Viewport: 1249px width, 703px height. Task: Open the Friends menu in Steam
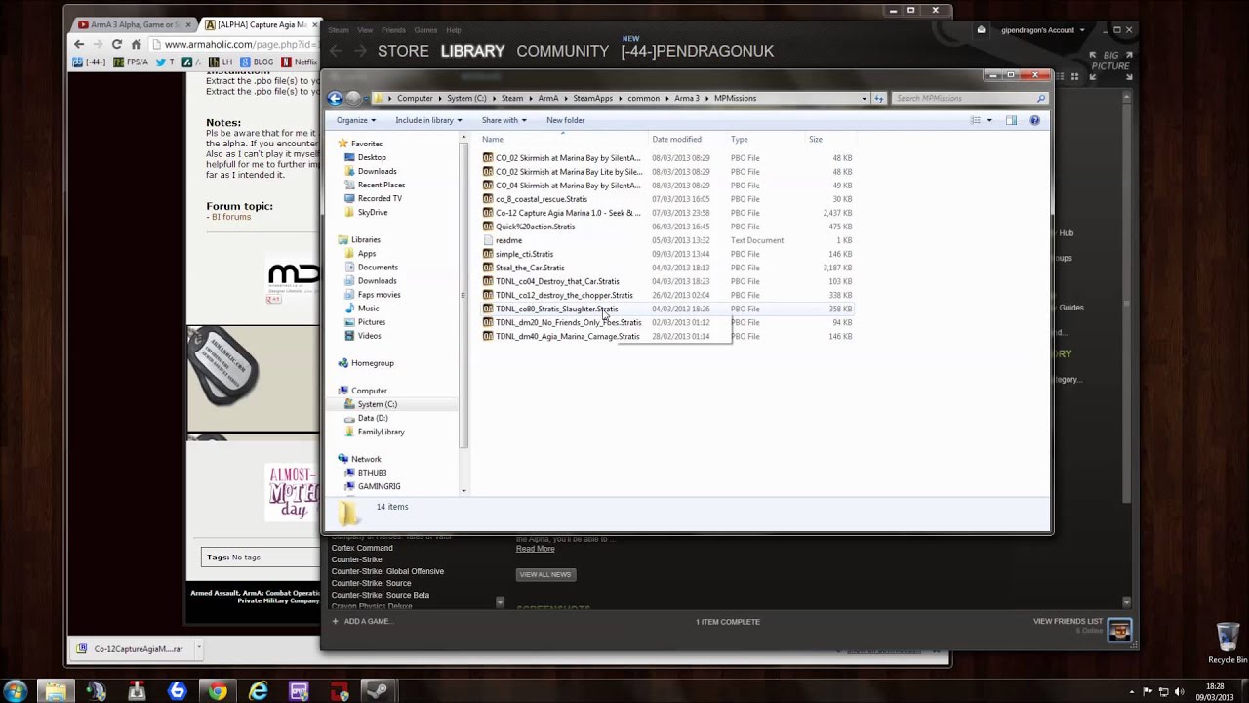click(x=393, y=30)
